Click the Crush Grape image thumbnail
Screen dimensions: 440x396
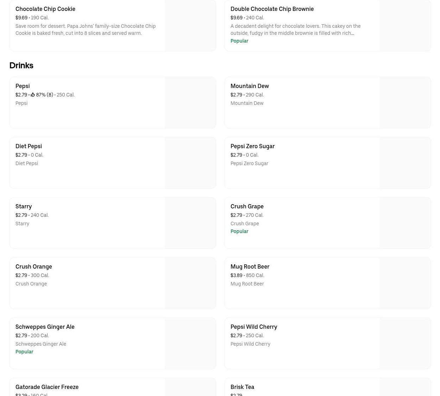tap(405, 223)
